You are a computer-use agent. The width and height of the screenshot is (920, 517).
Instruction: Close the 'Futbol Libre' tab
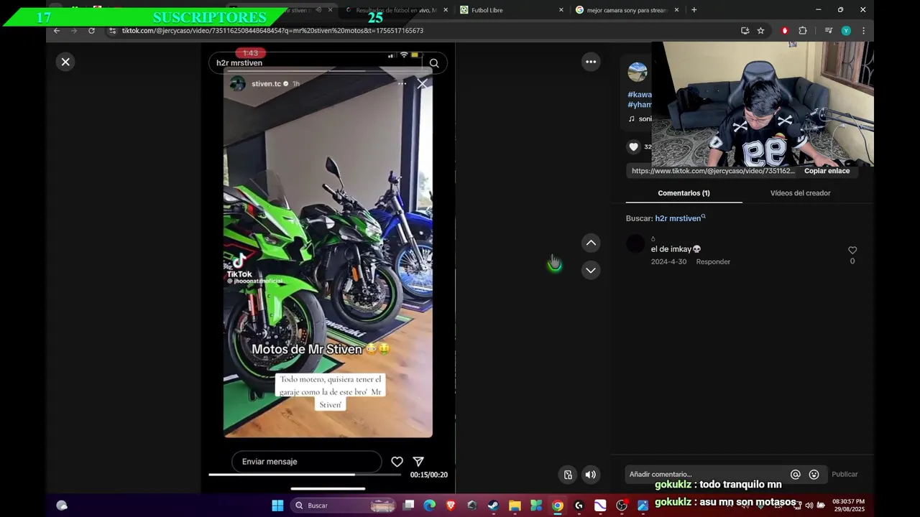pyautogui.click(x=561, y=10)
